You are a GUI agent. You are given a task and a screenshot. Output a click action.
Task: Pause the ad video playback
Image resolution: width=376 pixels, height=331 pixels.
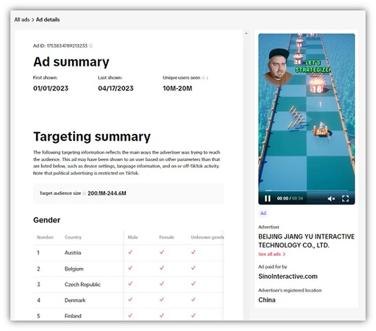tap(267, 199)
